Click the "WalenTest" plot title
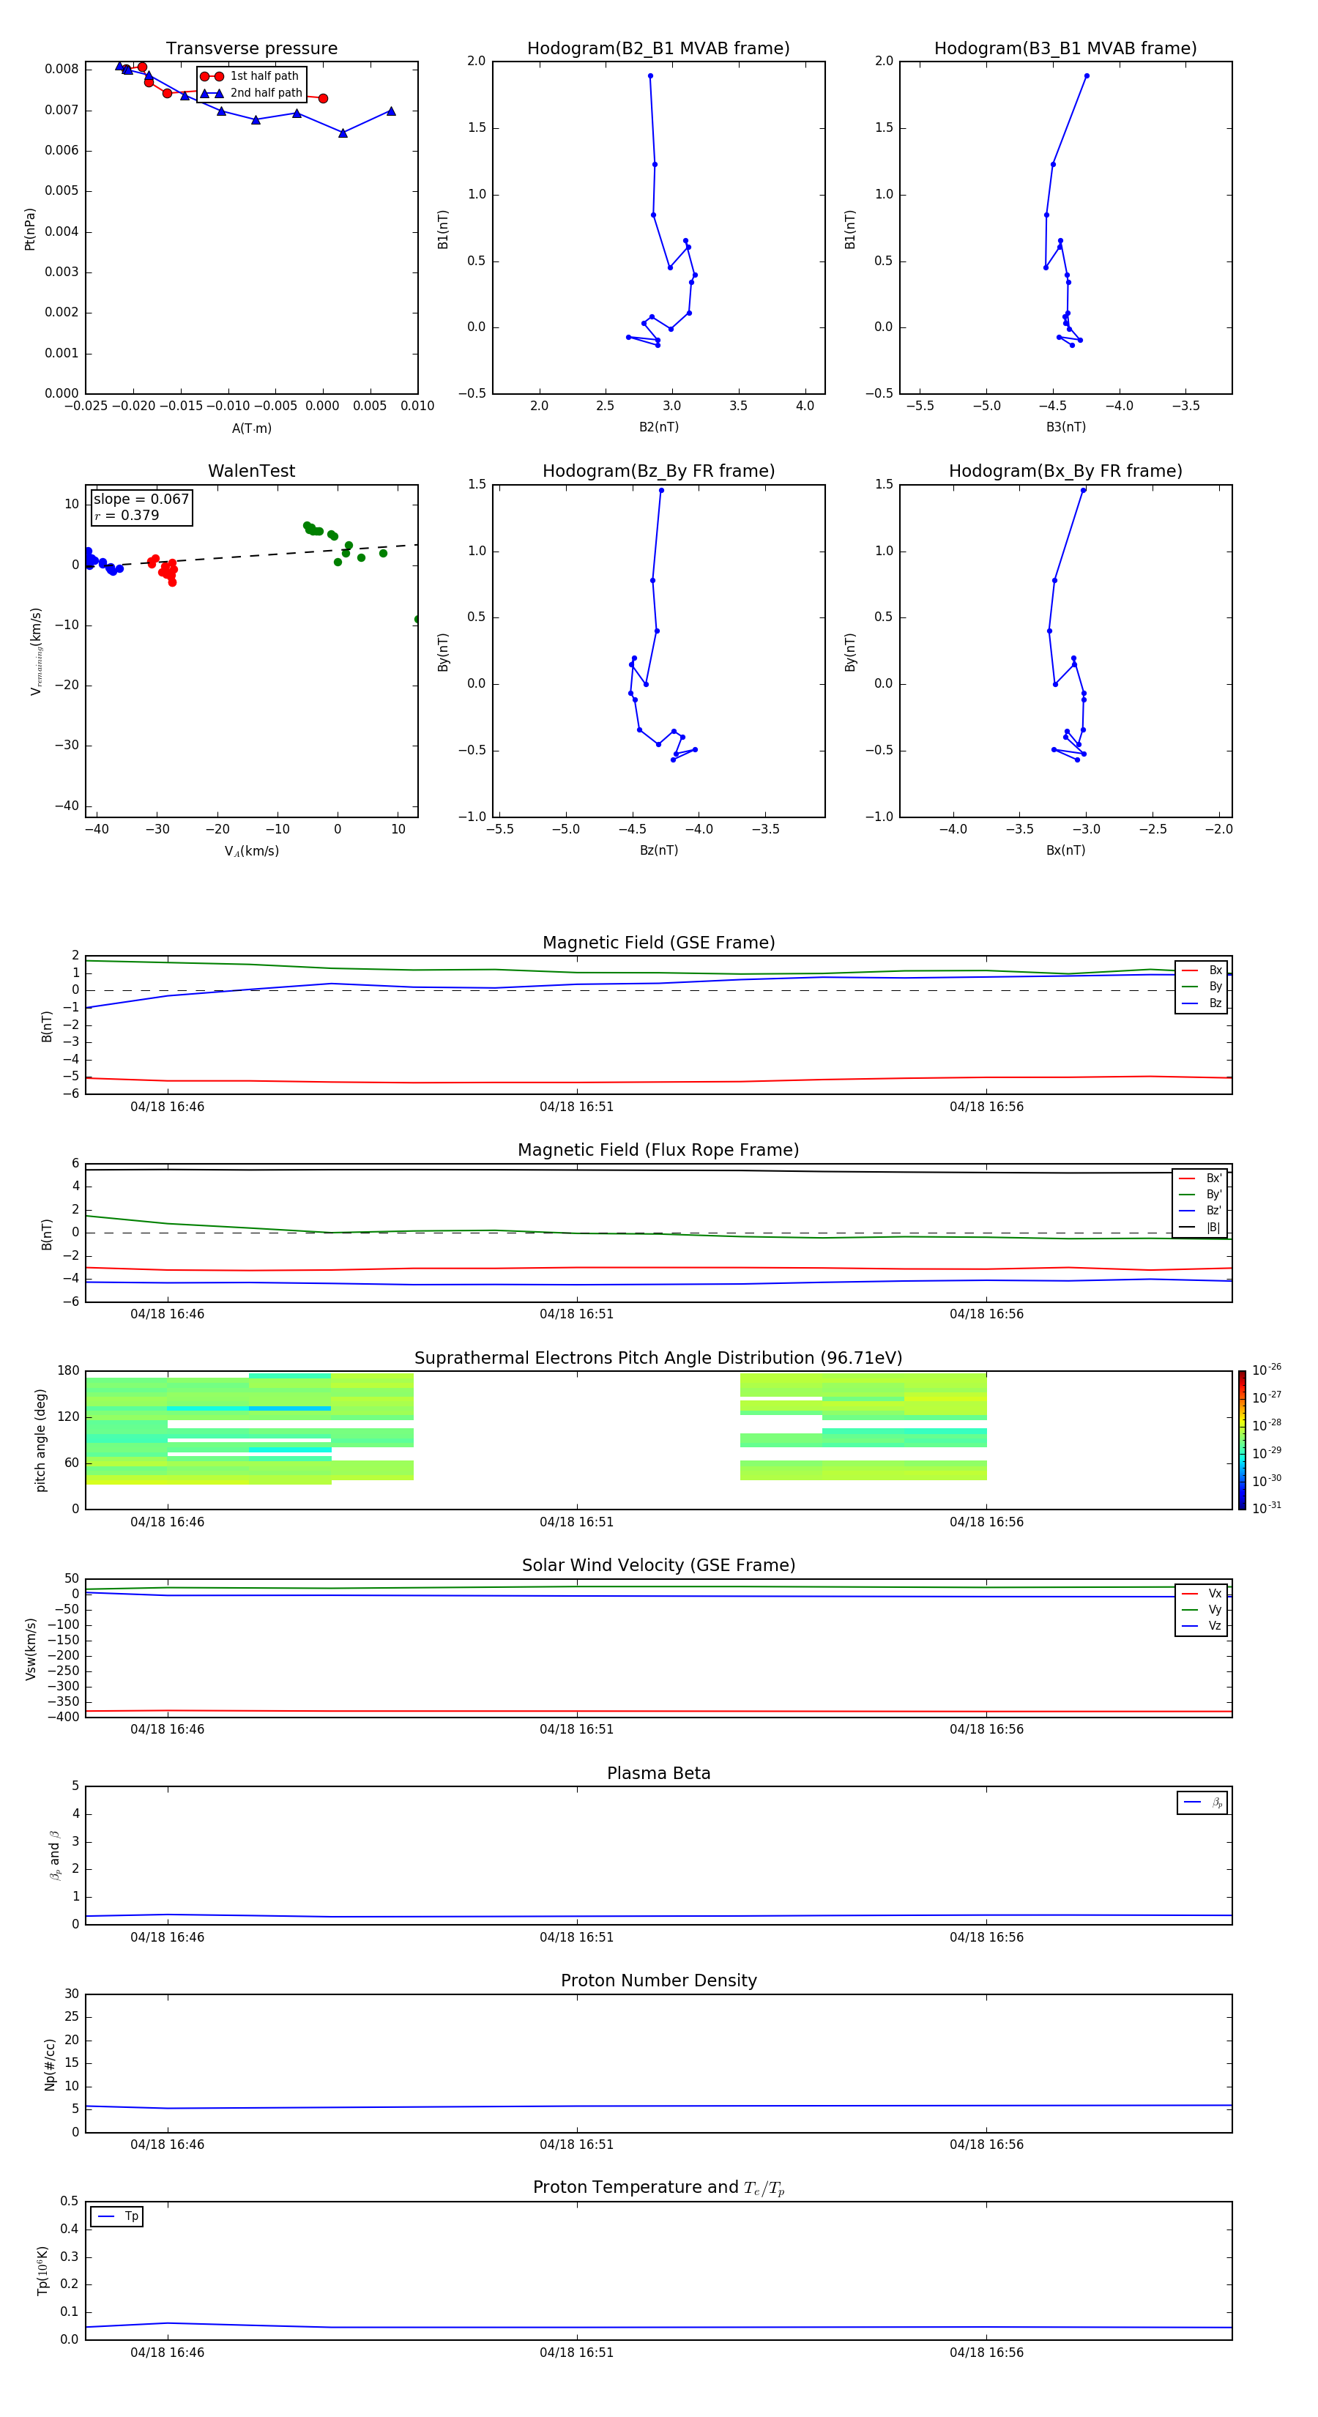The image size is (1318, 2417). tap(251, 471)
